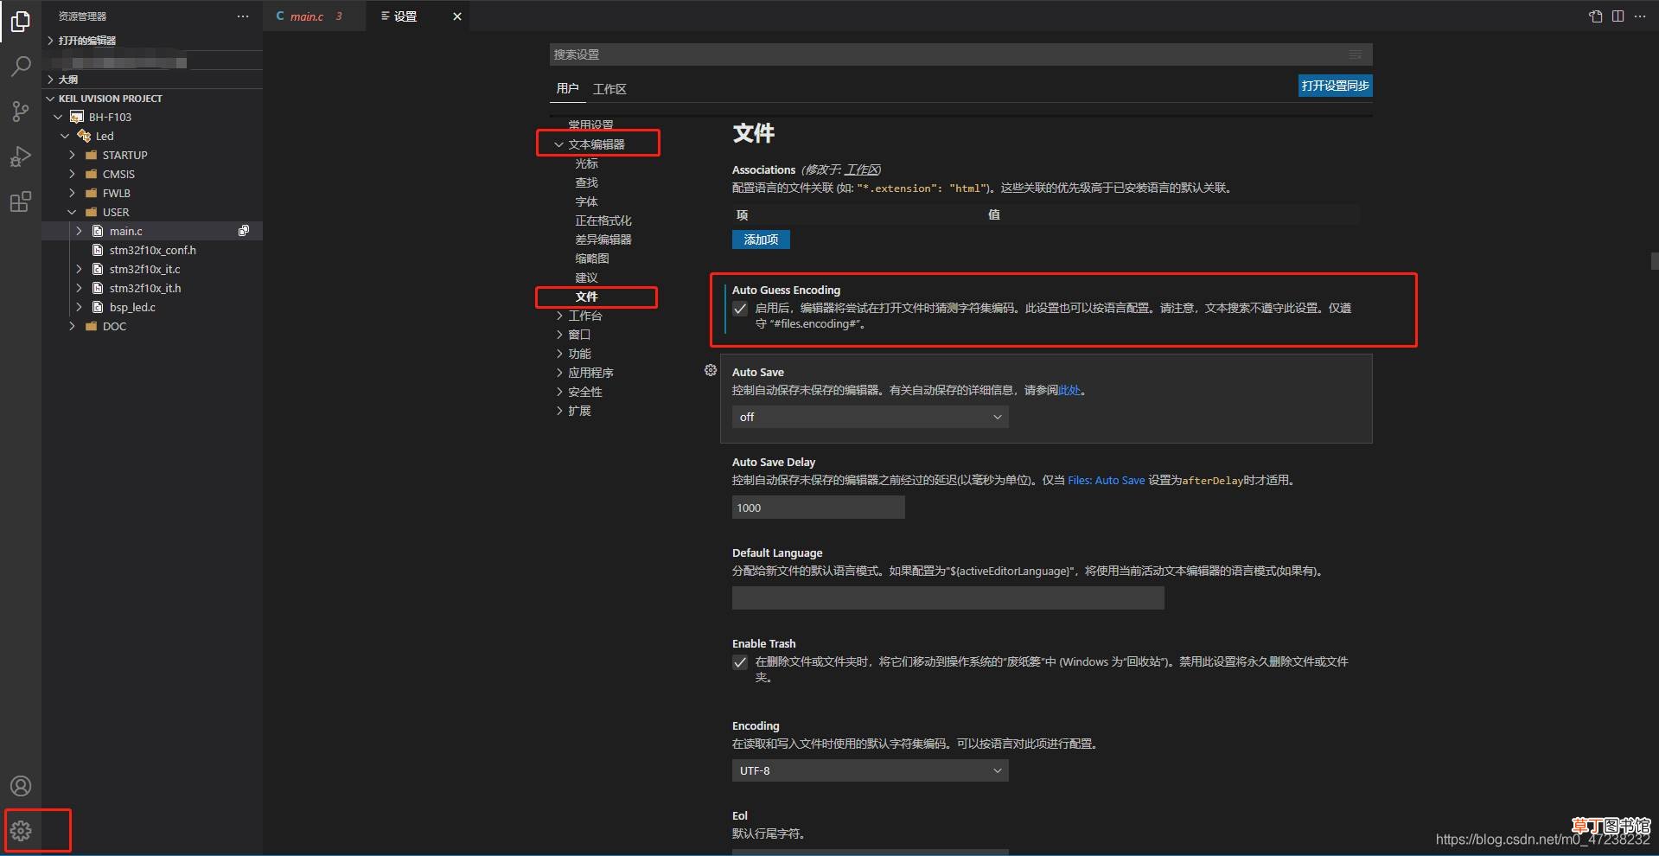Open the Accounts icon
The height and width of the screenshot is (856, 1659).
pos(21,786)
